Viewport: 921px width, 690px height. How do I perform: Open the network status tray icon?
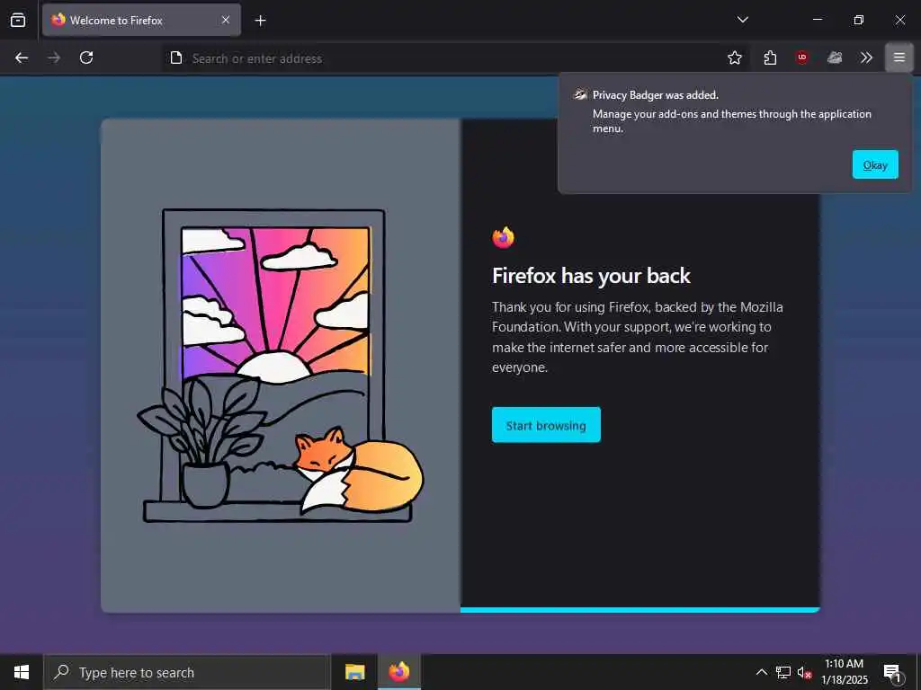pos(783,672)
